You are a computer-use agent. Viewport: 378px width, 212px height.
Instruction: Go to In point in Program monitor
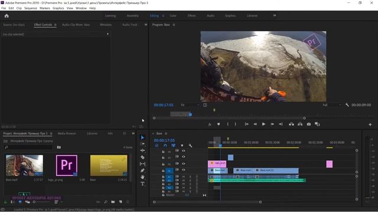click(x=247, y=124)
